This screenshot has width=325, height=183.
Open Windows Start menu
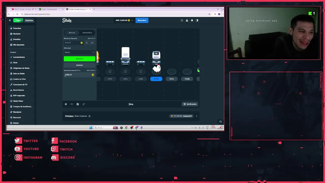(x=91, y=128)
